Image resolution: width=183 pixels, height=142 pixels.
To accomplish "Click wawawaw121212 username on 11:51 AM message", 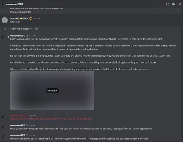I will 19,36.
